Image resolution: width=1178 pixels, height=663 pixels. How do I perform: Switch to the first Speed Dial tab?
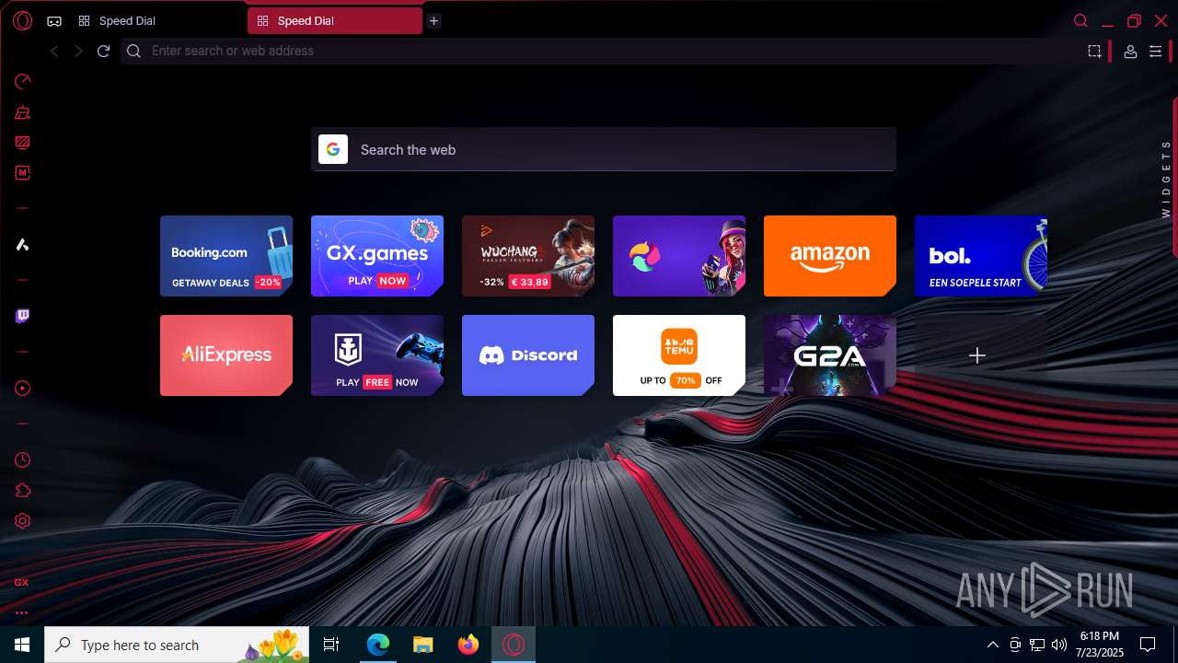pyautogui.click(x=156, y=20)
